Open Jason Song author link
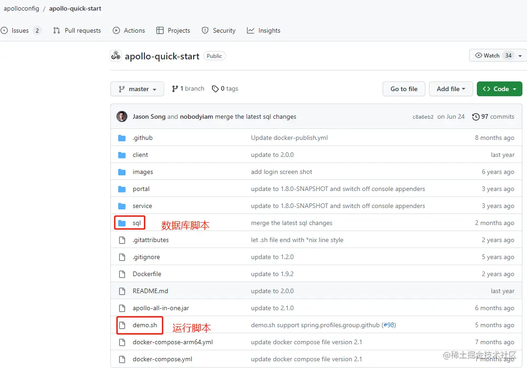The width and height of the screenshot is (527, 370). [x=149, y=117]
